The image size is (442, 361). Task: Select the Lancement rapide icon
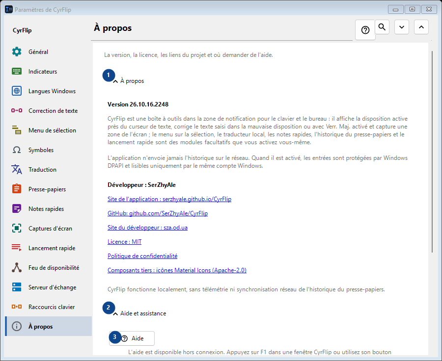[x=17, y=248]
